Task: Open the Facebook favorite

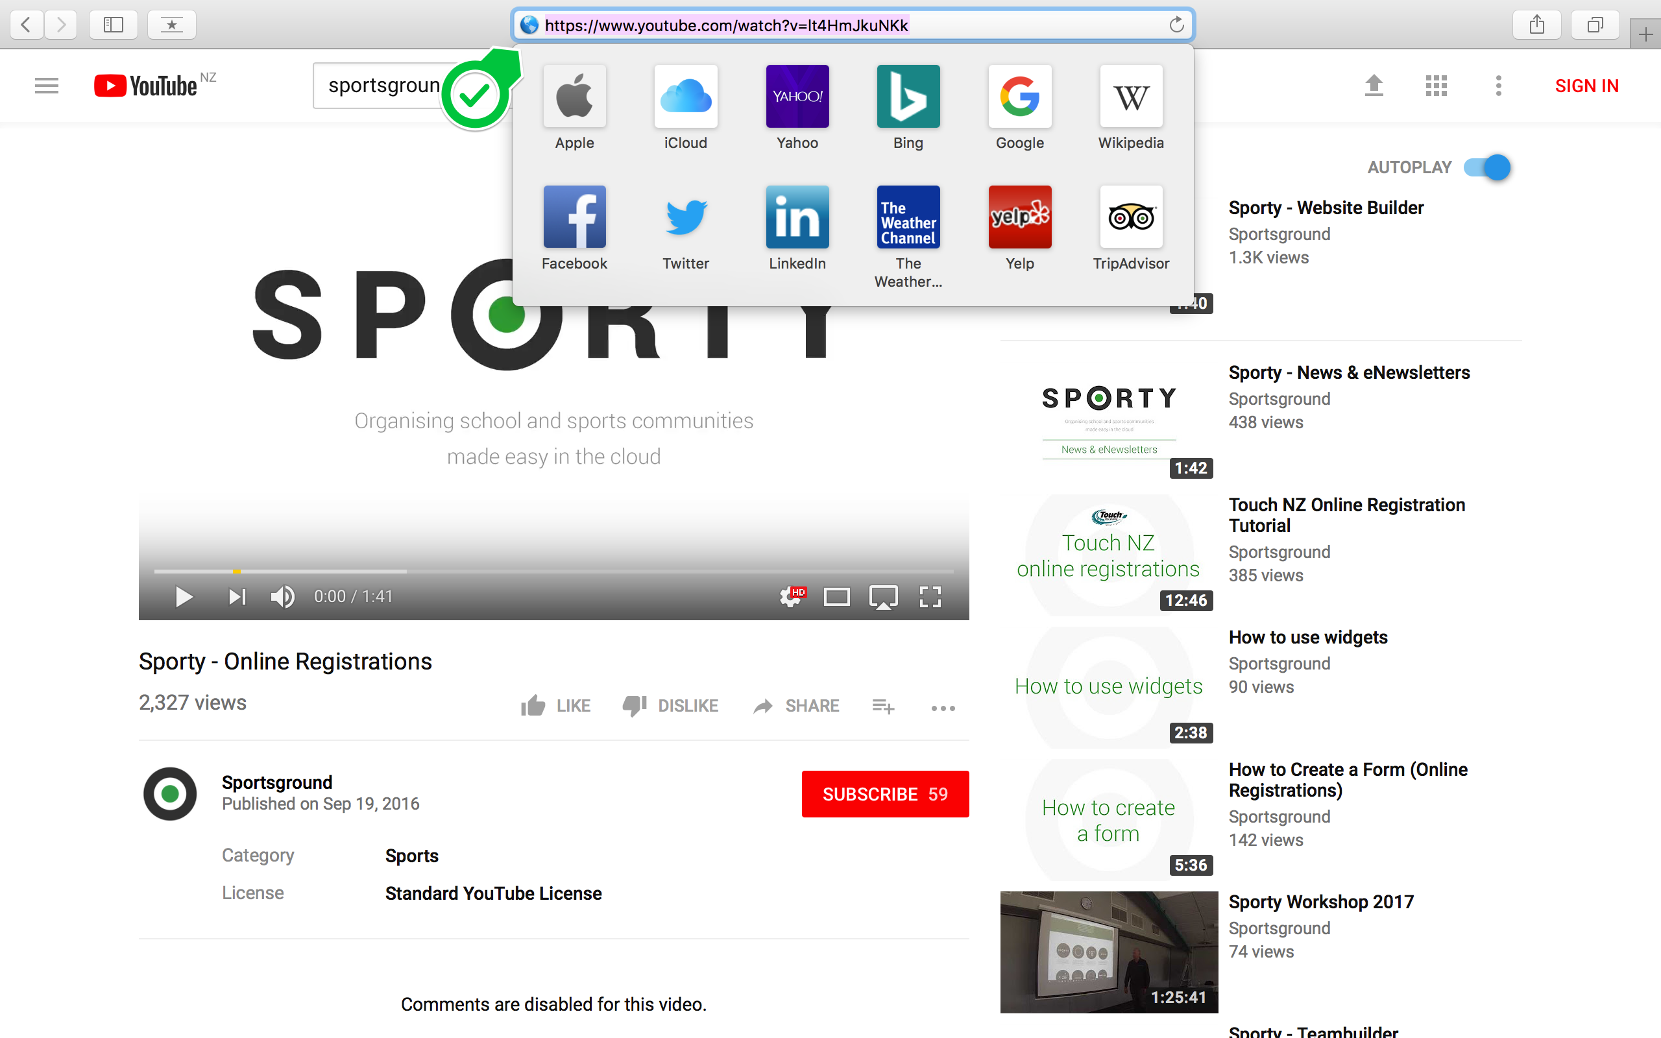Action: pyautogui.click(x=574, y=228)
